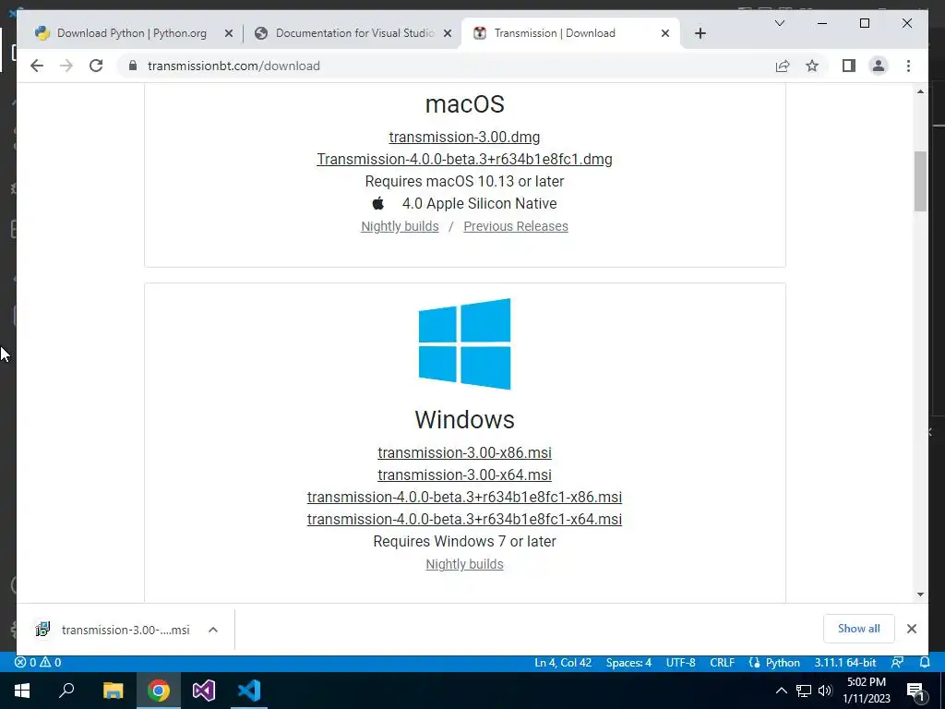The width and height of the screenshot is (945, 709).
Task: Open macOS Nightly builds link
Action: (x=400, y=226)
